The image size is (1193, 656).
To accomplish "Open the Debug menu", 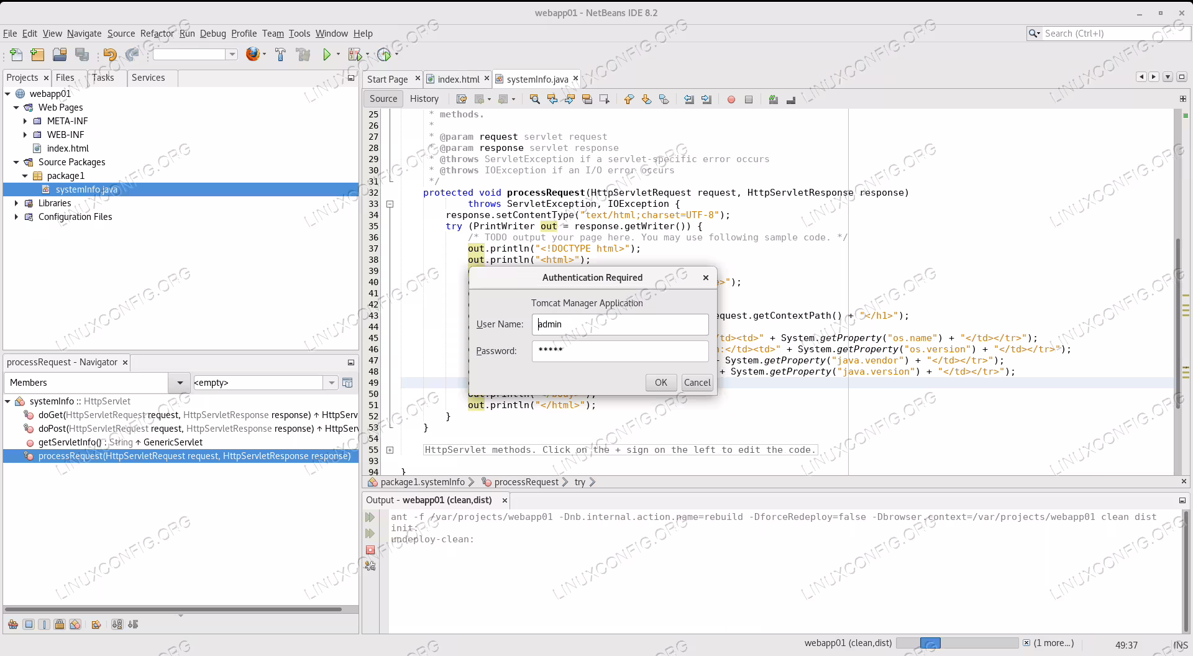I will point(213,34).
